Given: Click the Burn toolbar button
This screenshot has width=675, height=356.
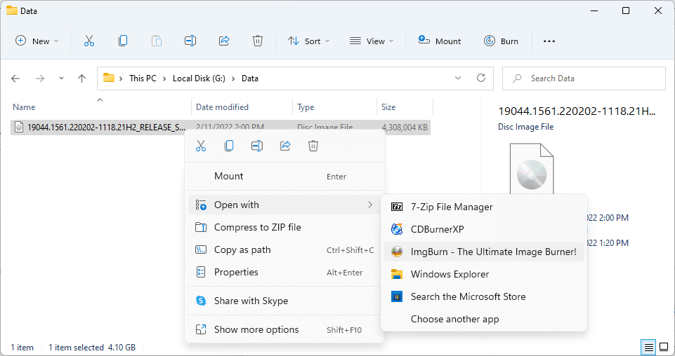Looking at the screenshot, I should point(501,41).
